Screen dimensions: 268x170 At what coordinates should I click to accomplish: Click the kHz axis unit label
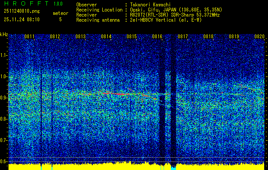tap(4, 34)
